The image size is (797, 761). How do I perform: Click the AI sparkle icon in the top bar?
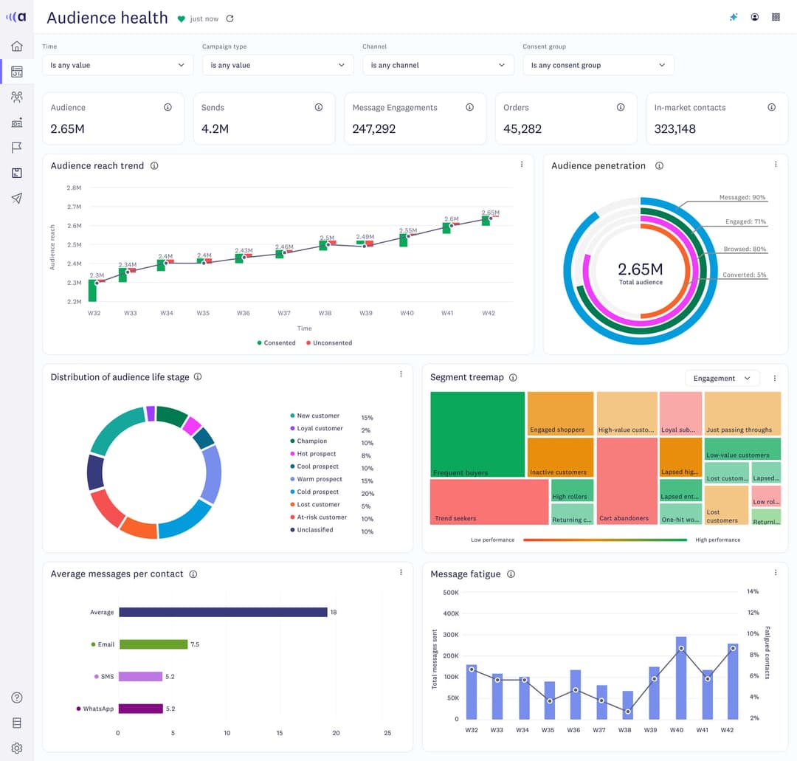(x=733, y=16)
